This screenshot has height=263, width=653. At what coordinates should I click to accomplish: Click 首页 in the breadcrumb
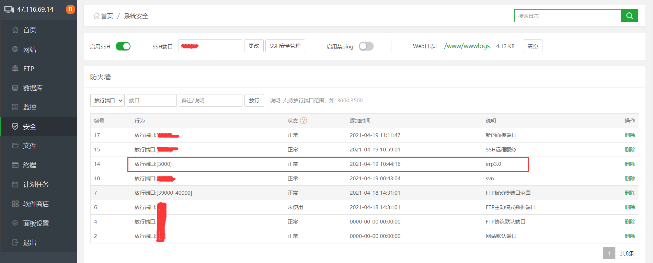click(107, 16)
